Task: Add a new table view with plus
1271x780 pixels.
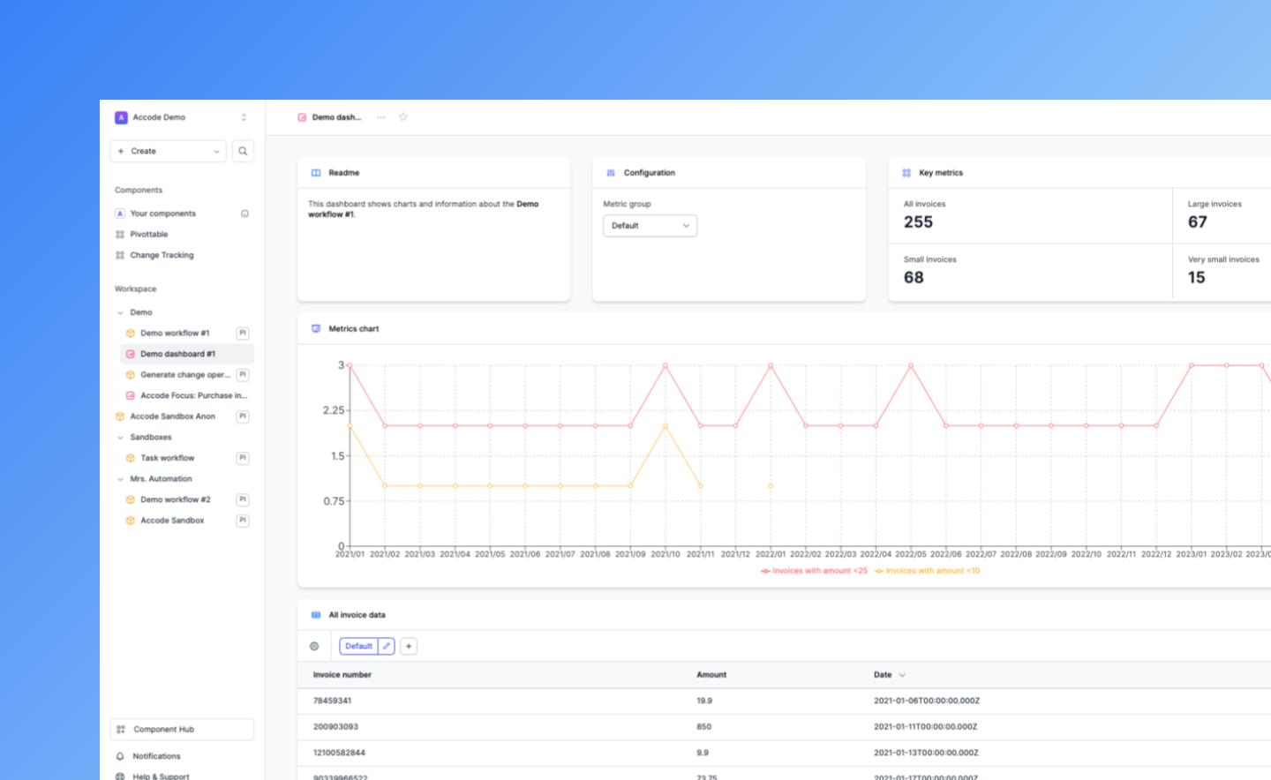Action: tap(409, 647)
